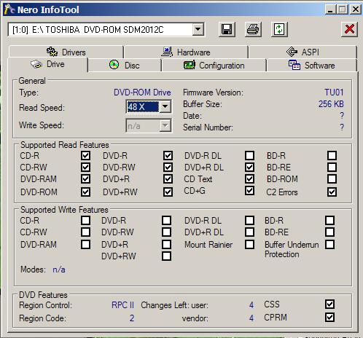
Task: Open the Disc tab
Action: pos(125,65)
